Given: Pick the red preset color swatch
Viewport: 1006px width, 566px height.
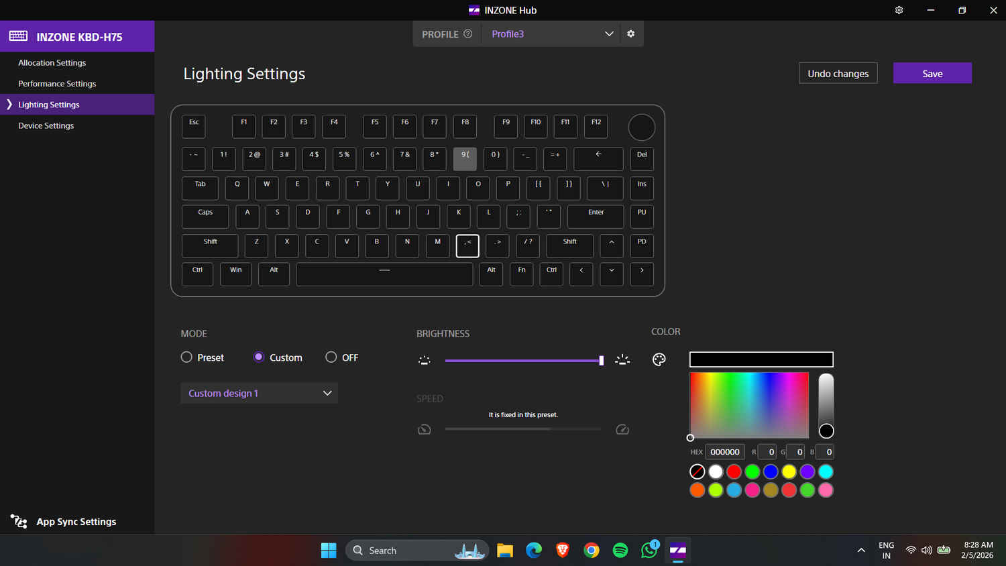Looking at the screenshot, I should pos(734,471).
